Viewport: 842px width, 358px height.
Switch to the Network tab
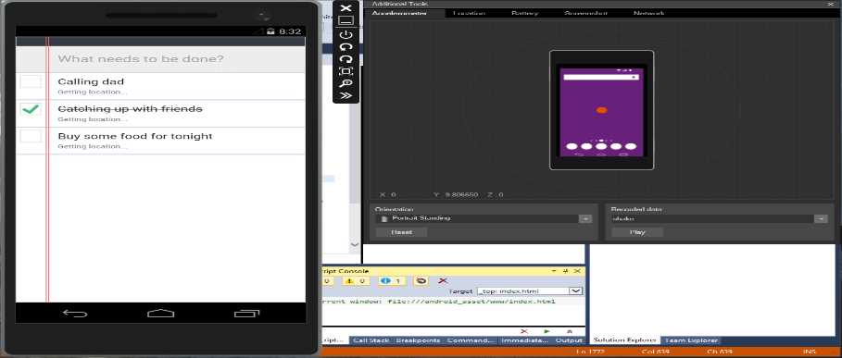(x=648, y=13)
